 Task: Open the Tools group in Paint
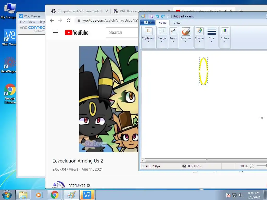pos(173,37)
